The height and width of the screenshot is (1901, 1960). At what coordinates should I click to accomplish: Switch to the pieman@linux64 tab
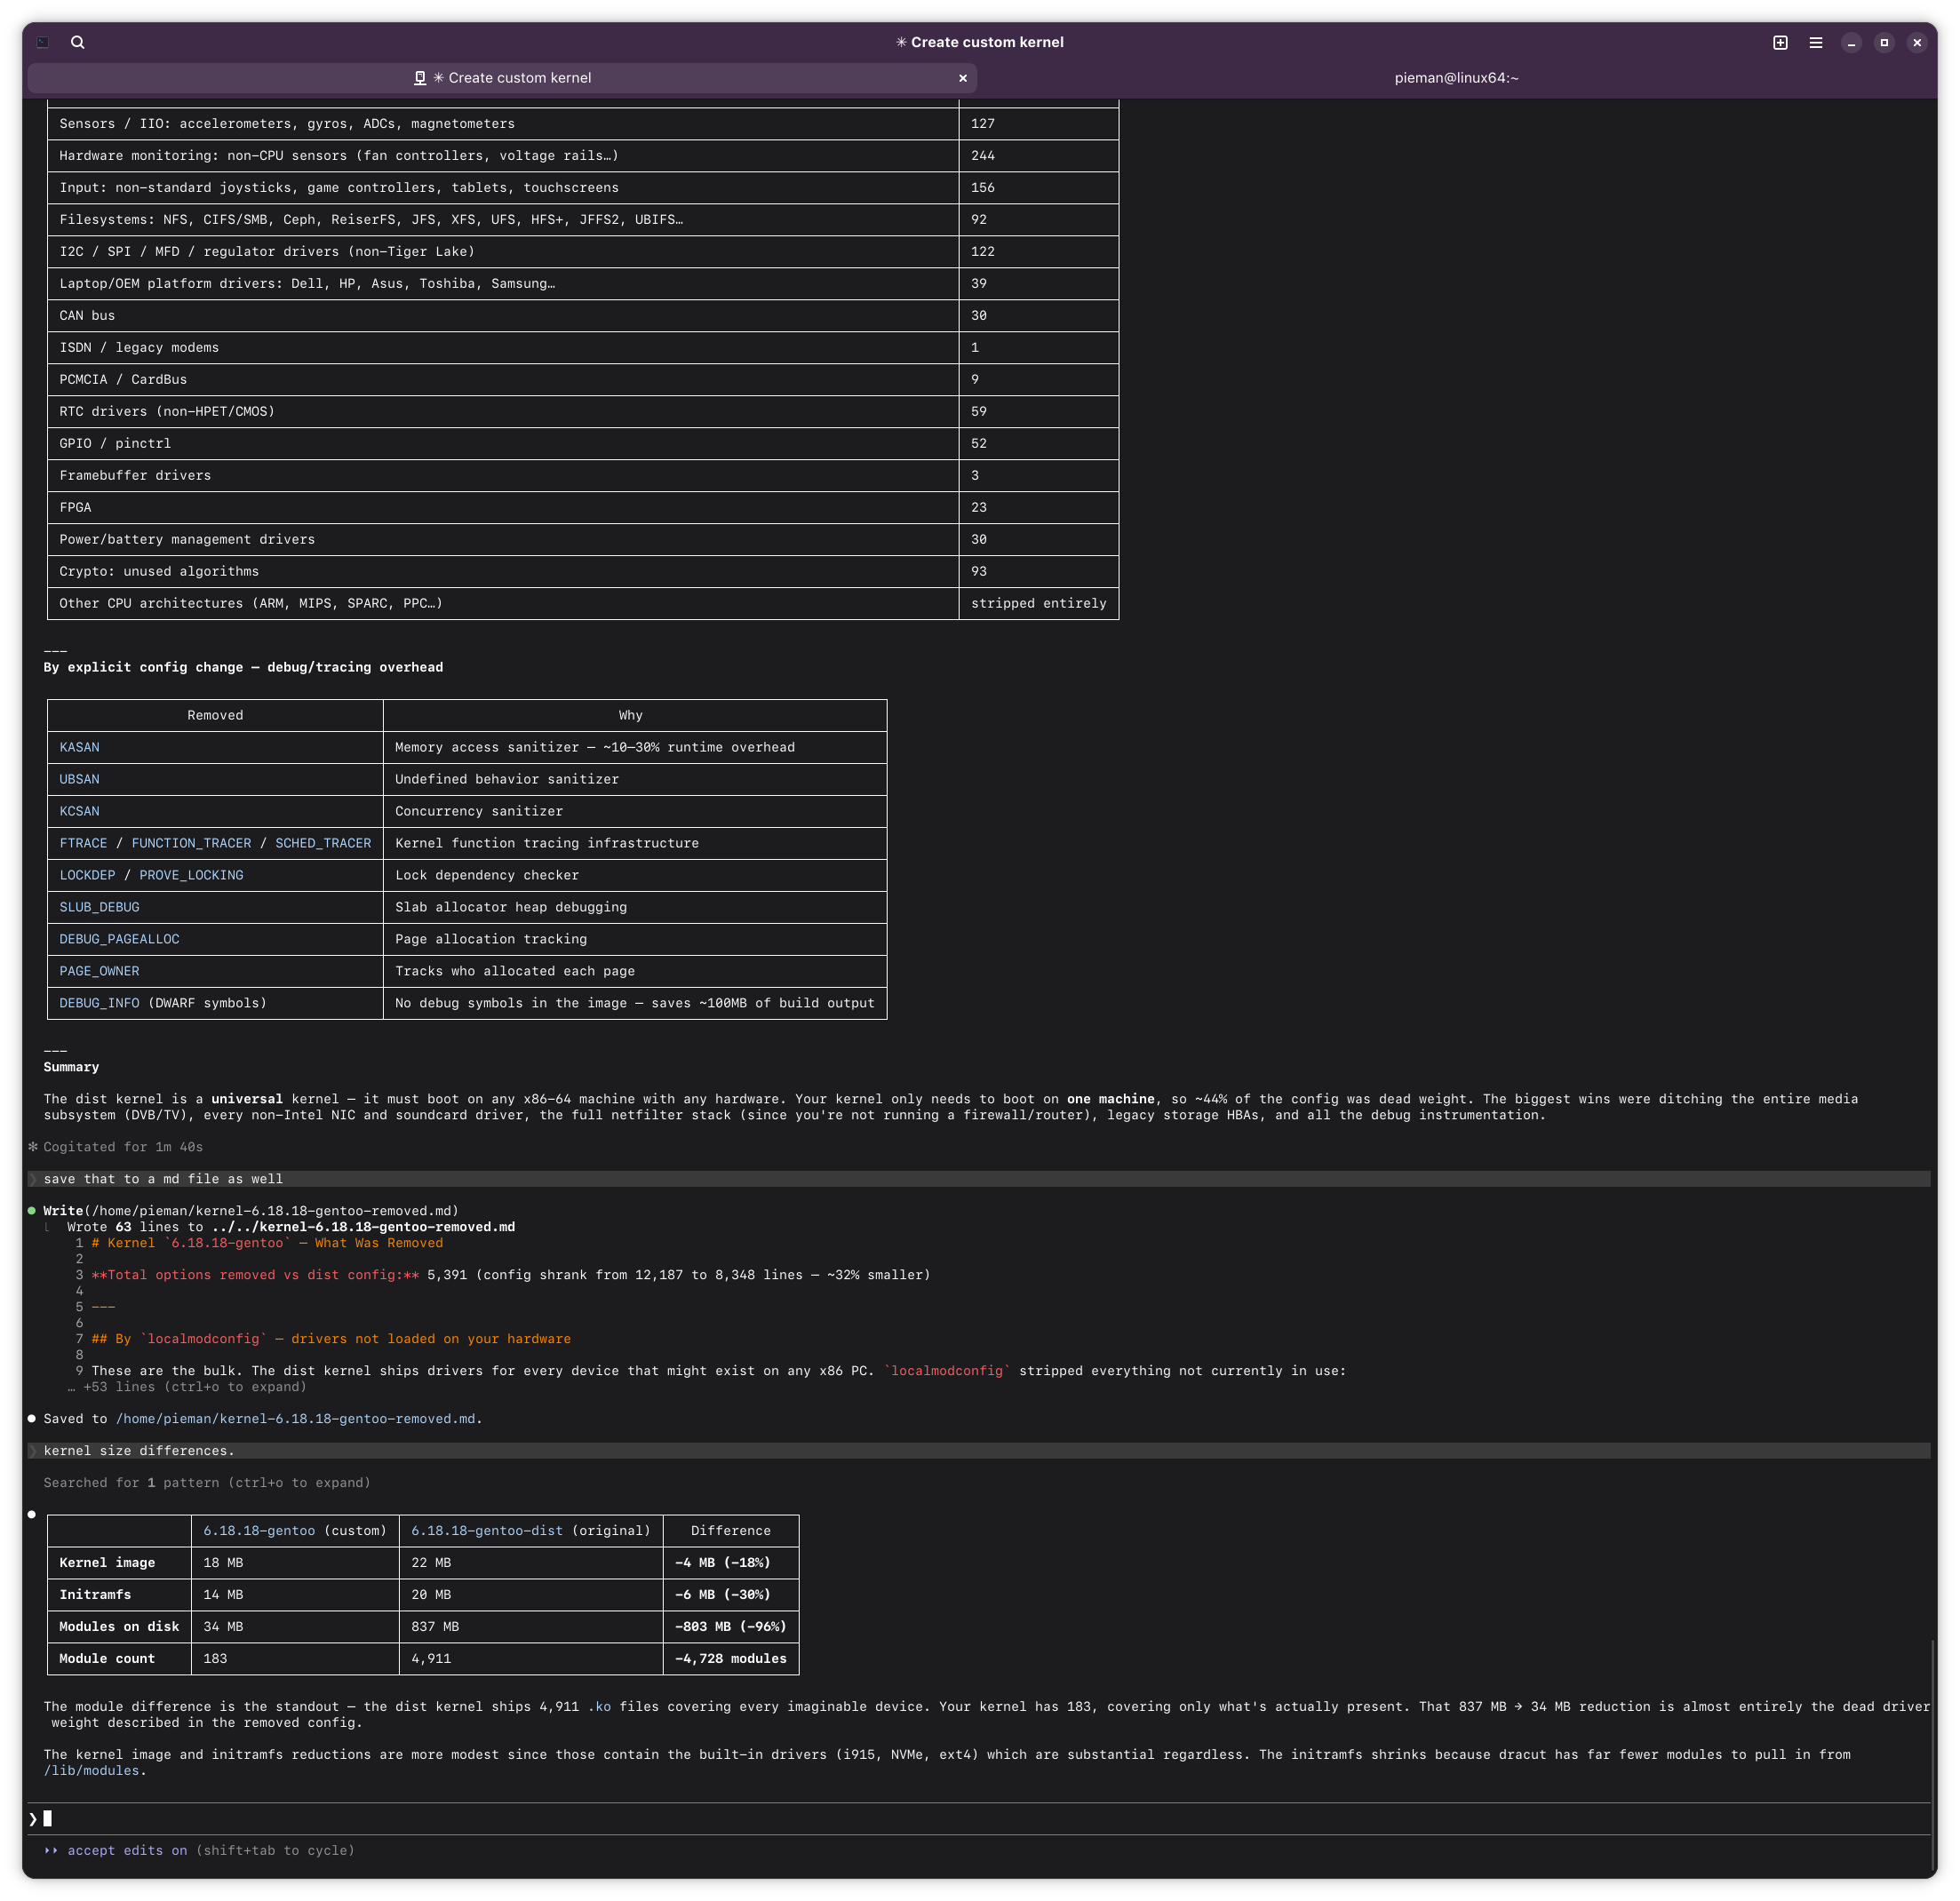click(x=1456, y=78)
